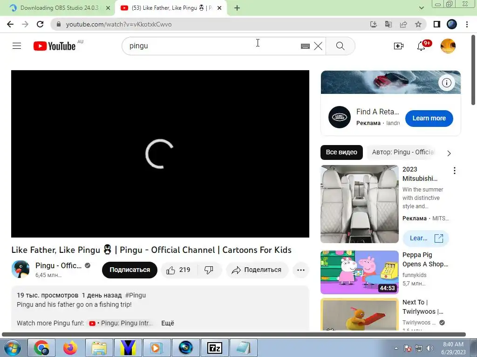Close the Downloading OBS Studio tab
This screenshot has height=357, width=477.
pyautogui.click(x=108, y=8)
